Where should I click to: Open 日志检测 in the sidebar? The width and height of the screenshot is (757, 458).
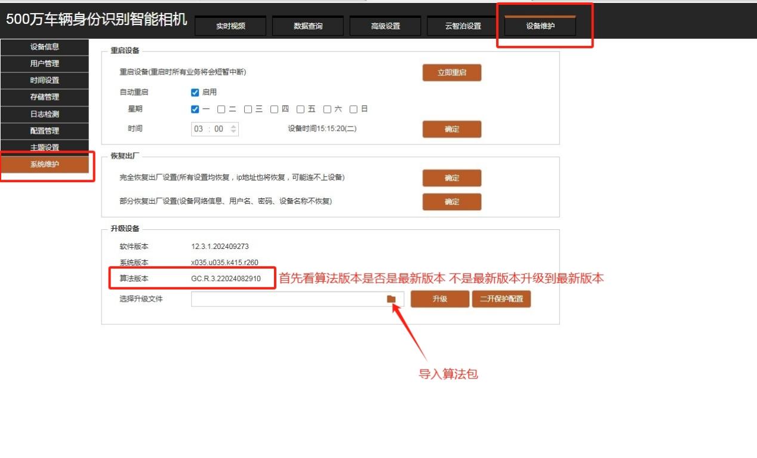coord(45,114)
